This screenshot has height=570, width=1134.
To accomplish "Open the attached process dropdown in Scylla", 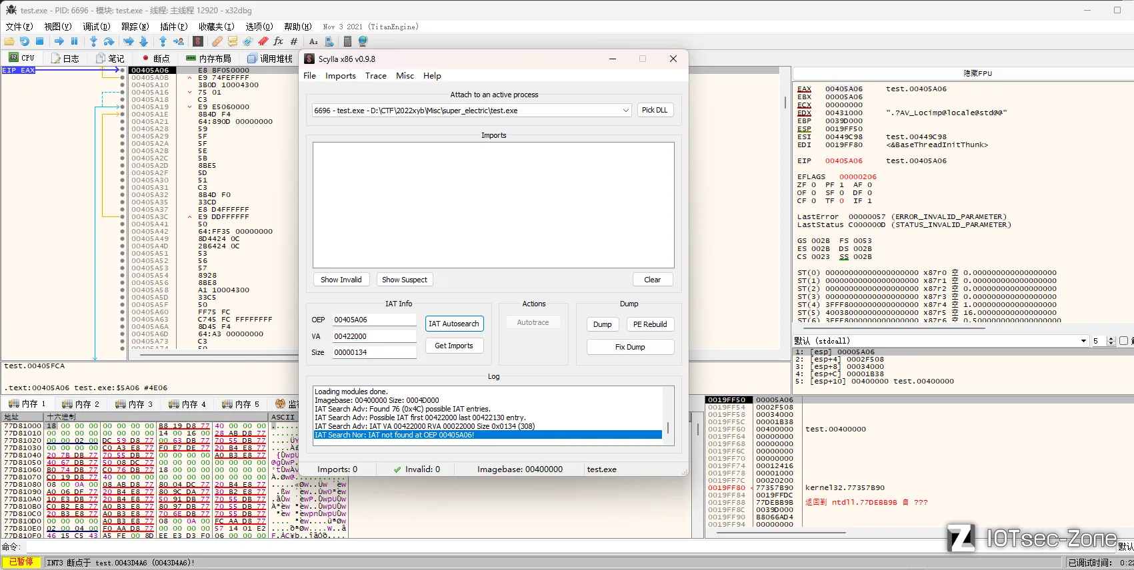I will (x=471, y=111).
